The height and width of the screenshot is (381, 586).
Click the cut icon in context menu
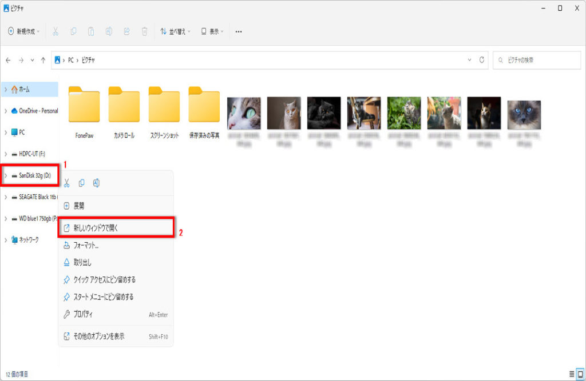[67, 183]
